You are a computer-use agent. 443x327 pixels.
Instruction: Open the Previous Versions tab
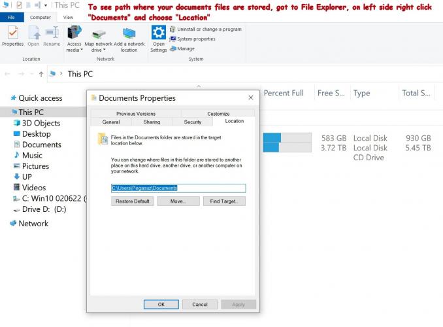tap(136, 113)
